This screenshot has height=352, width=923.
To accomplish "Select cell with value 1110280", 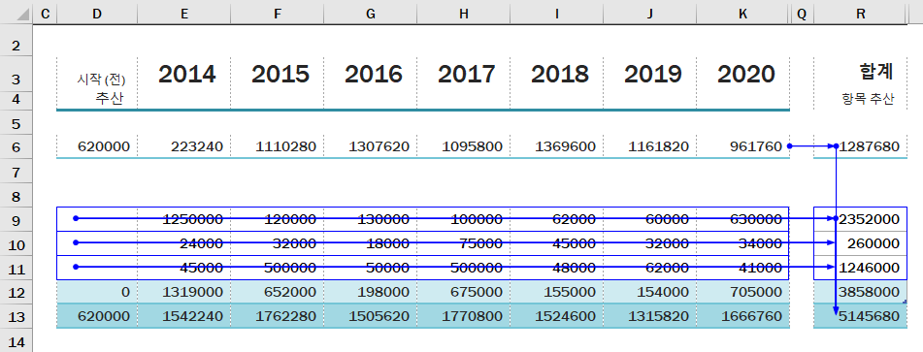I will tap(278, 147).
